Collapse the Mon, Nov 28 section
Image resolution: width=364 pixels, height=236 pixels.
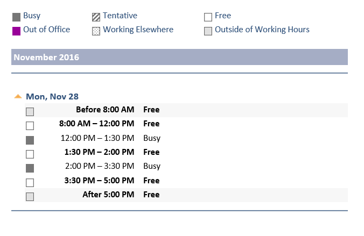point(18,97)
